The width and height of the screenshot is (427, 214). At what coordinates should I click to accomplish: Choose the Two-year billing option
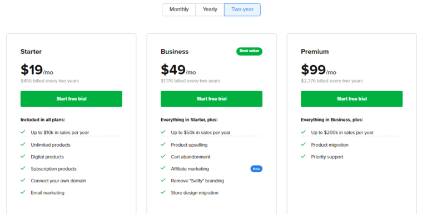pos(242,9)
